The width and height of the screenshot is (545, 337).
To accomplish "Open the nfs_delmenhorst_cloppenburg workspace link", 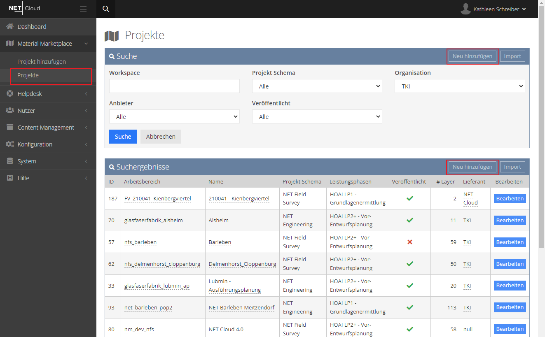I will (x=162, y=264).
